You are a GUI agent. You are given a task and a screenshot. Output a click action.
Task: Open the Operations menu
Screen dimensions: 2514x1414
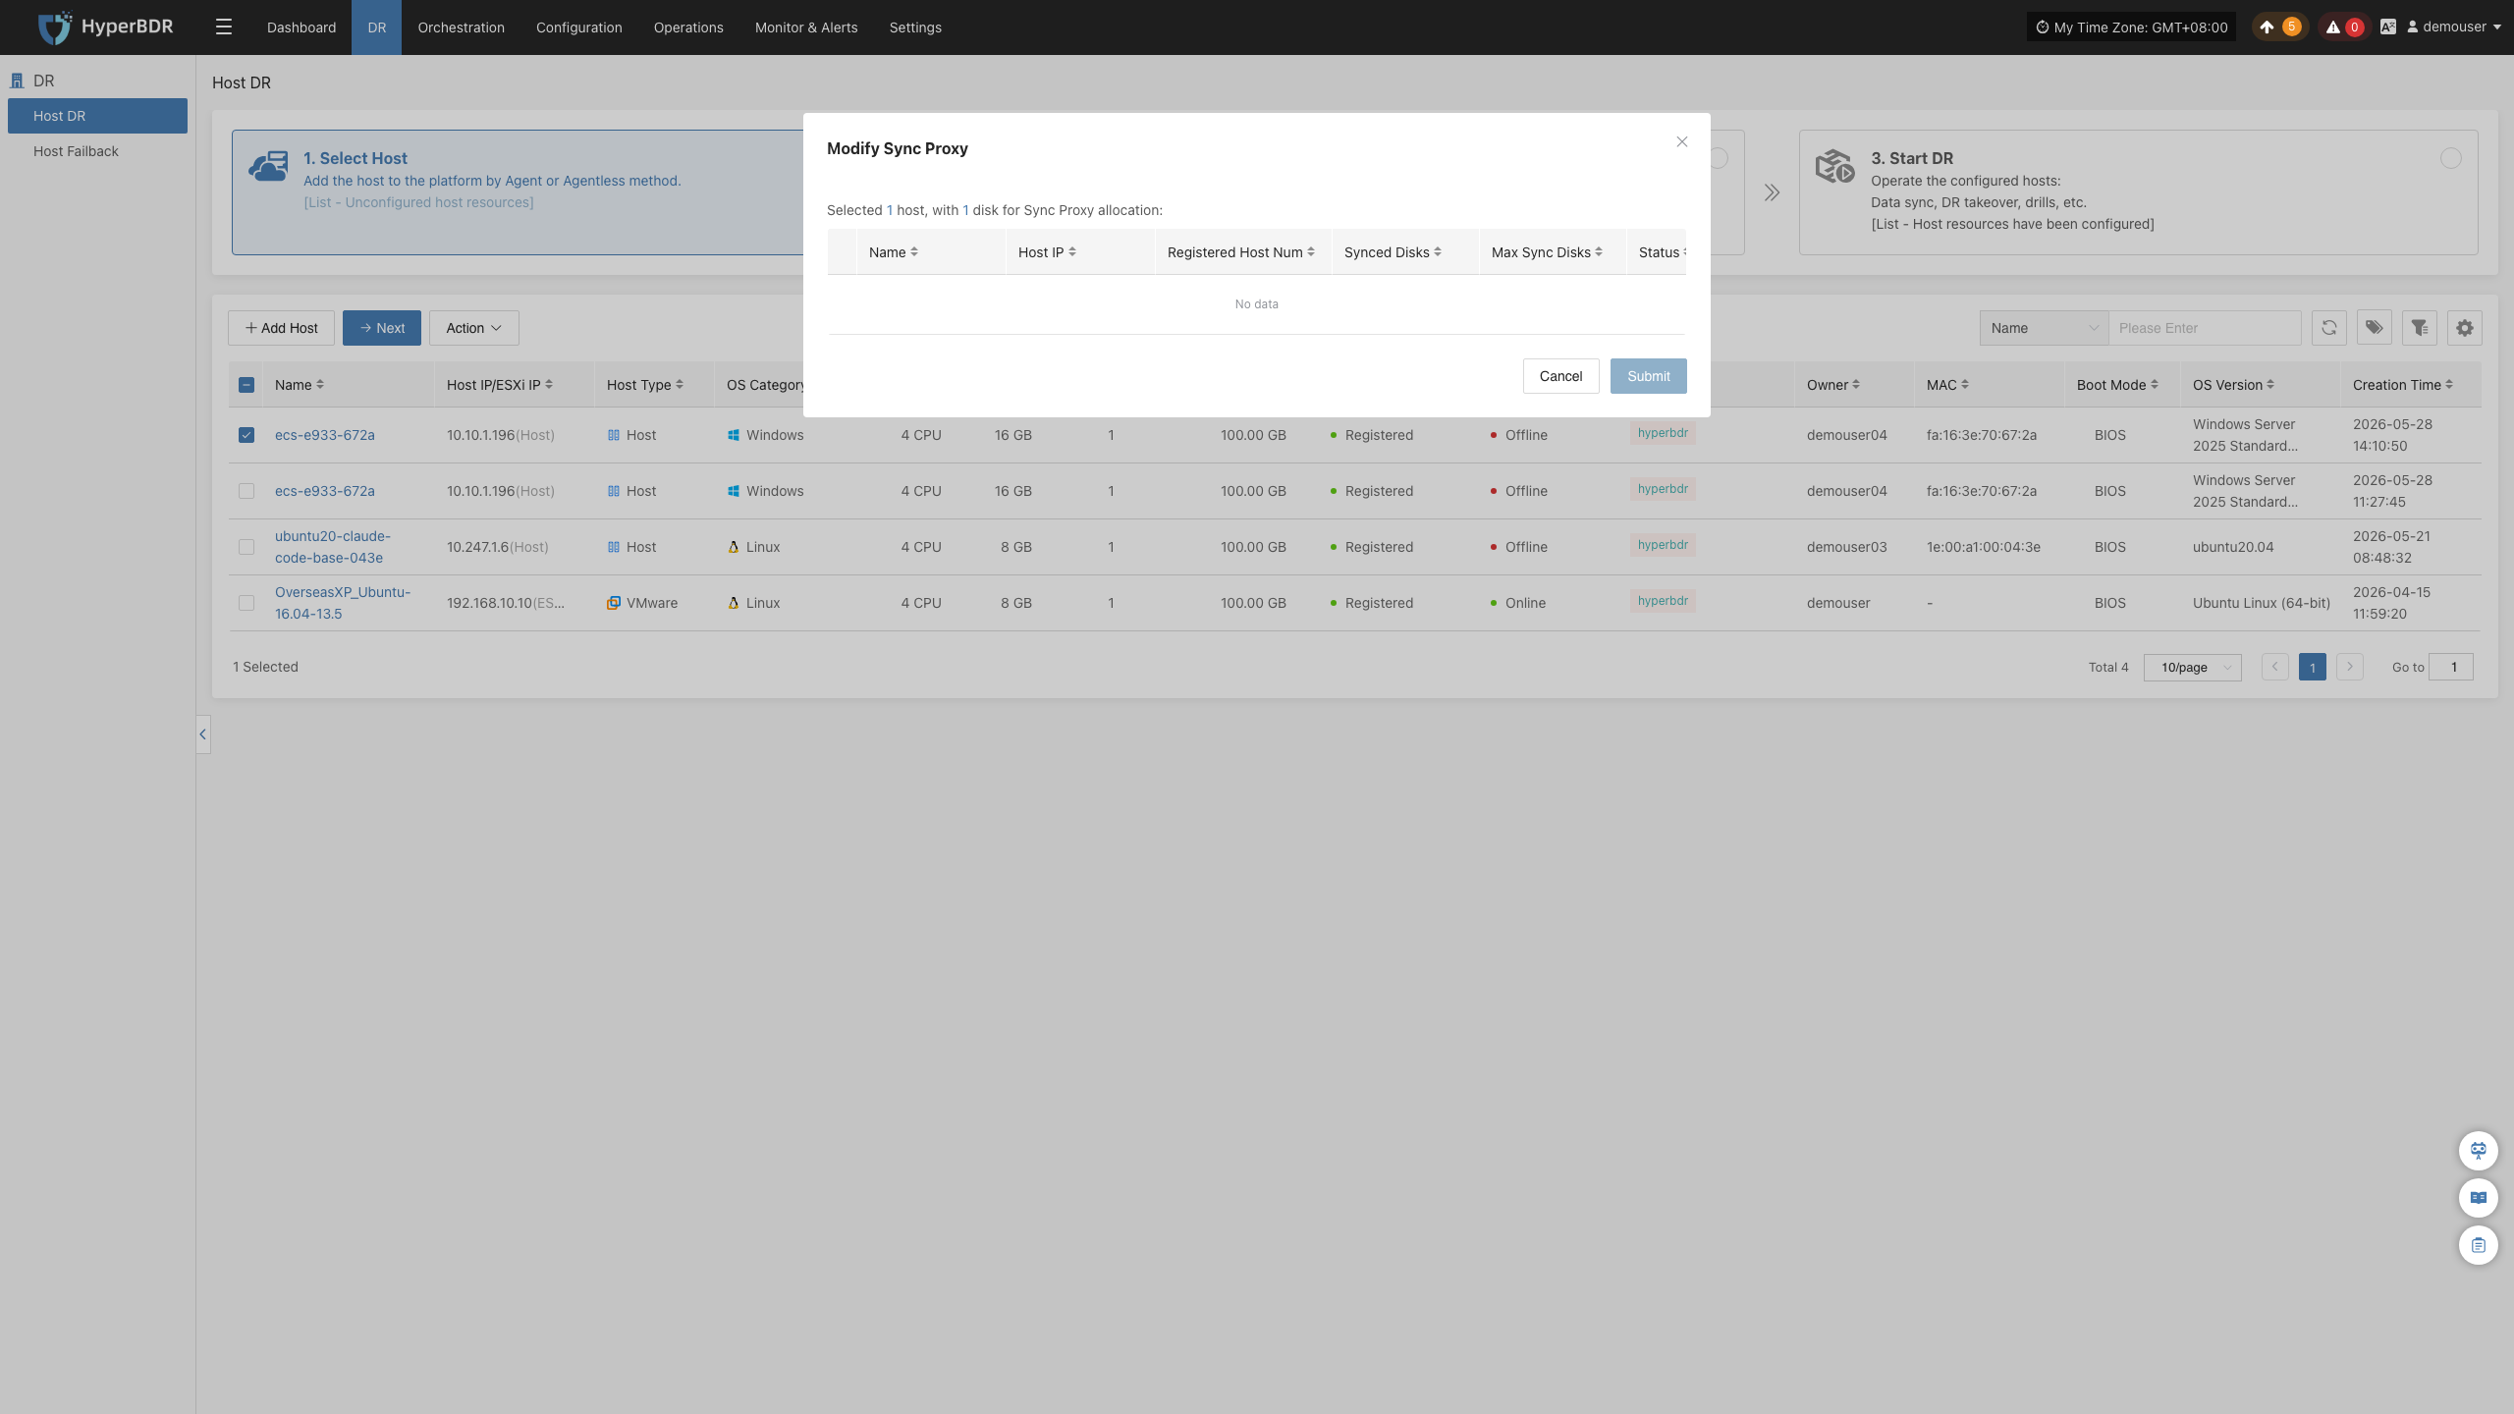click(x=688, y=27)
